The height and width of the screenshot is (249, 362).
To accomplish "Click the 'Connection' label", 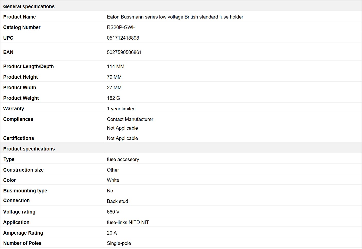I will click(x=16, y=200).
